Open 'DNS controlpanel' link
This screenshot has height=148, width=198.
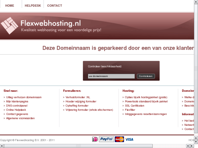coord(17,106)
